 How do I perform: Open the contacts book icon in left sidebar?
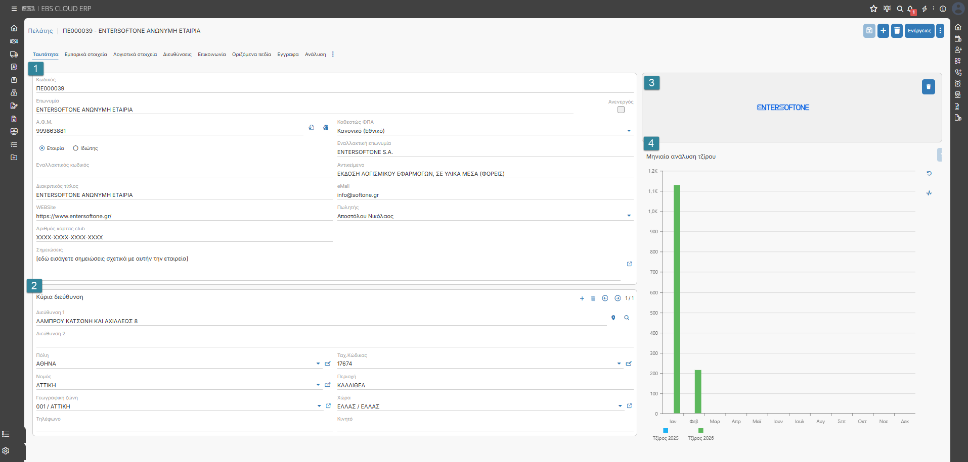coord(14,67)
